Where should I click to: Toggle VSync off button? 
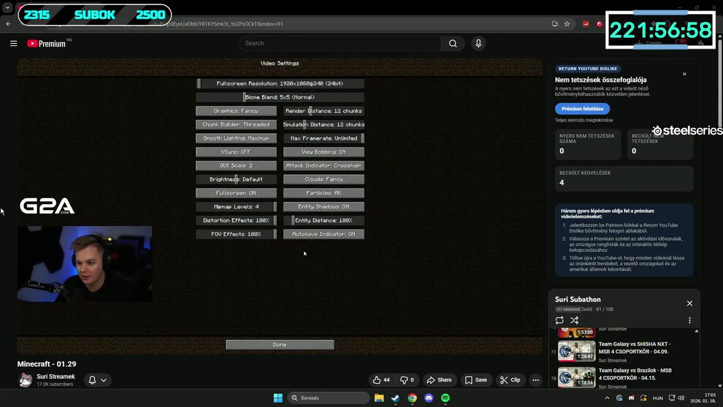[x=236, y=152]
